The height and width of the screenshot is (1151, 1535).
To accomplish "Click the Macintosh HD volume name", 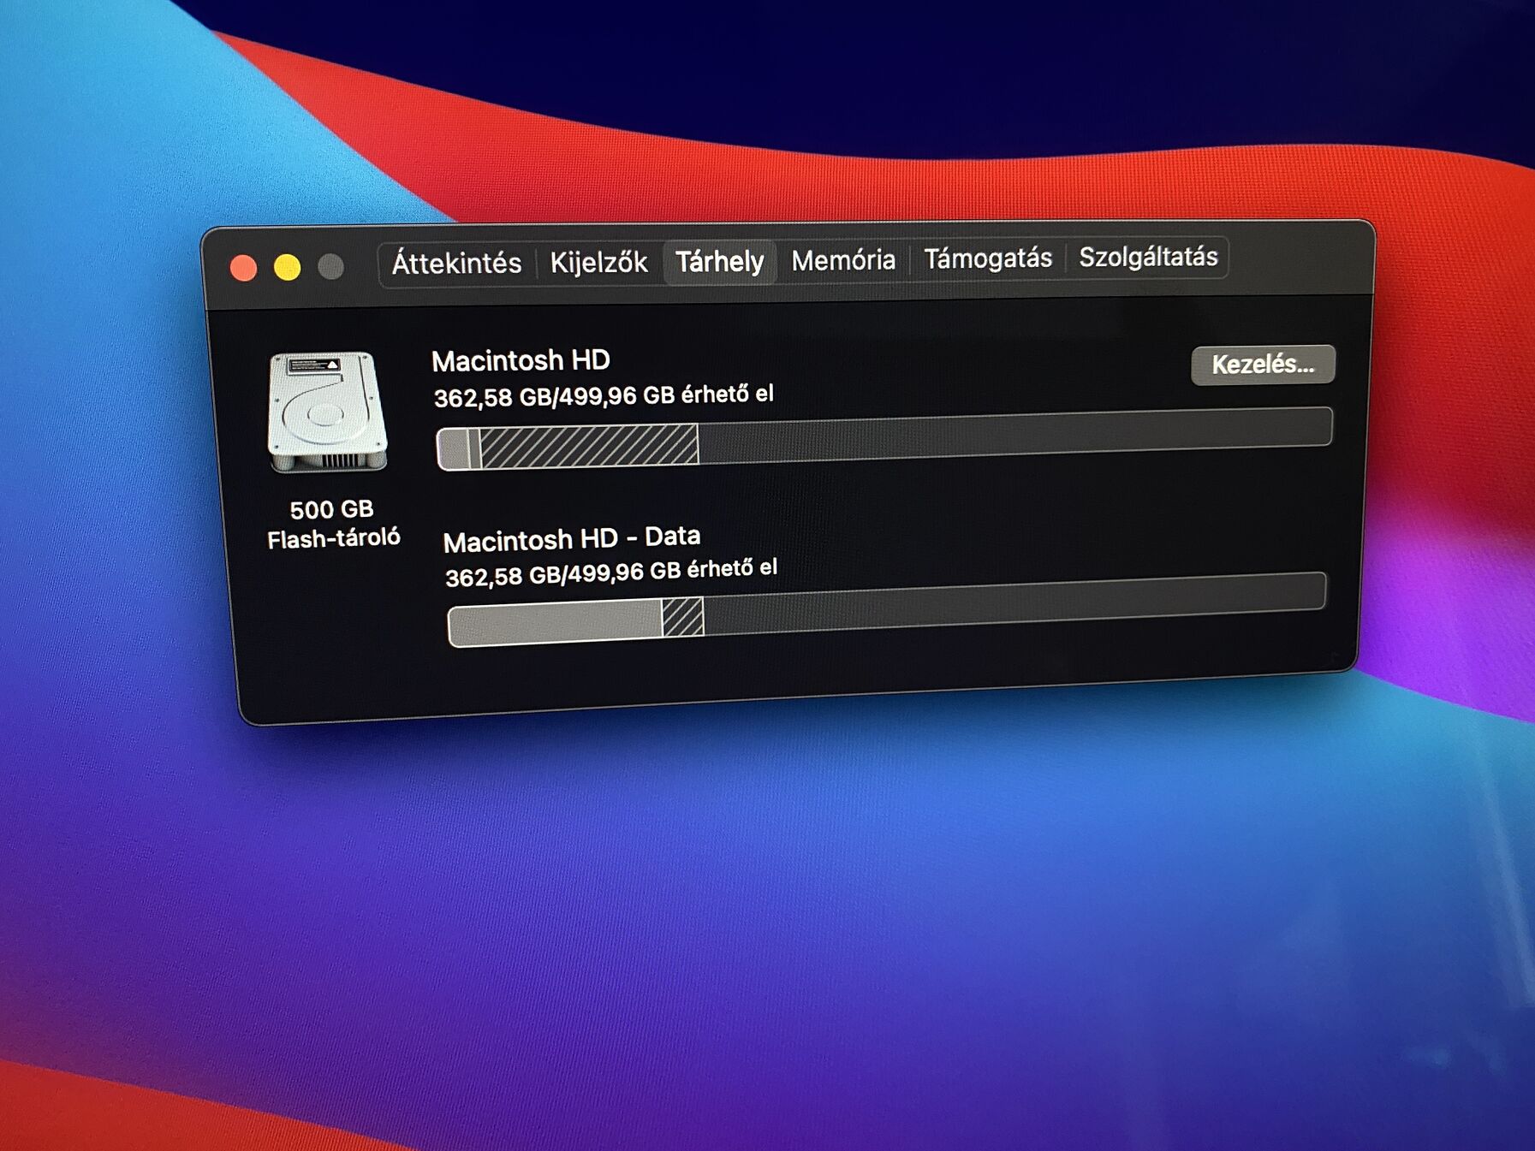I will coord(521,360).
